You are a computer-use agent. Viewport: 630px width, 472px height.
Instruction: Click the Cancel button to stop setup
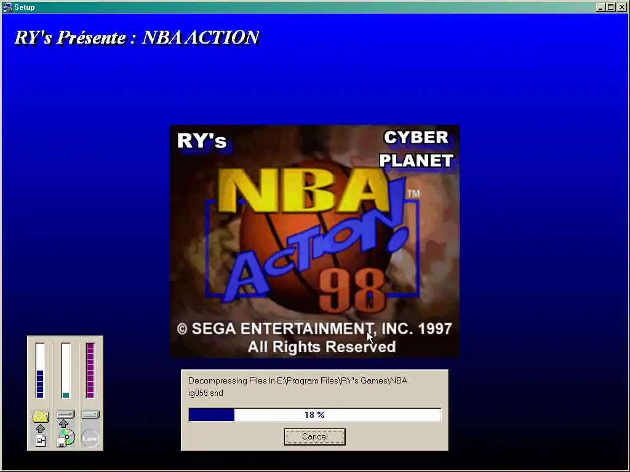click(x=314, y=437)
